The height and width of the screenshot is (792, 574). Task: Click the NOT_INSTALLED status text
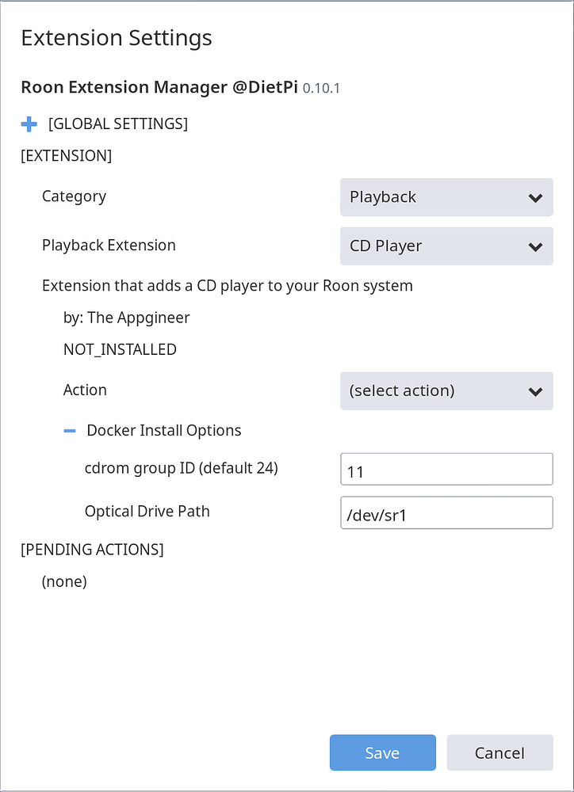pyautogui.click(x=120, y=349)
